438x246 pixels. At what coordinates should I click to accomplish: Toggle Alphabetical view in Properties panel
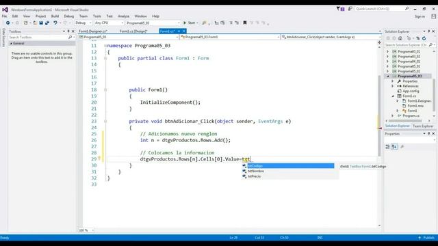click(394, 147)
